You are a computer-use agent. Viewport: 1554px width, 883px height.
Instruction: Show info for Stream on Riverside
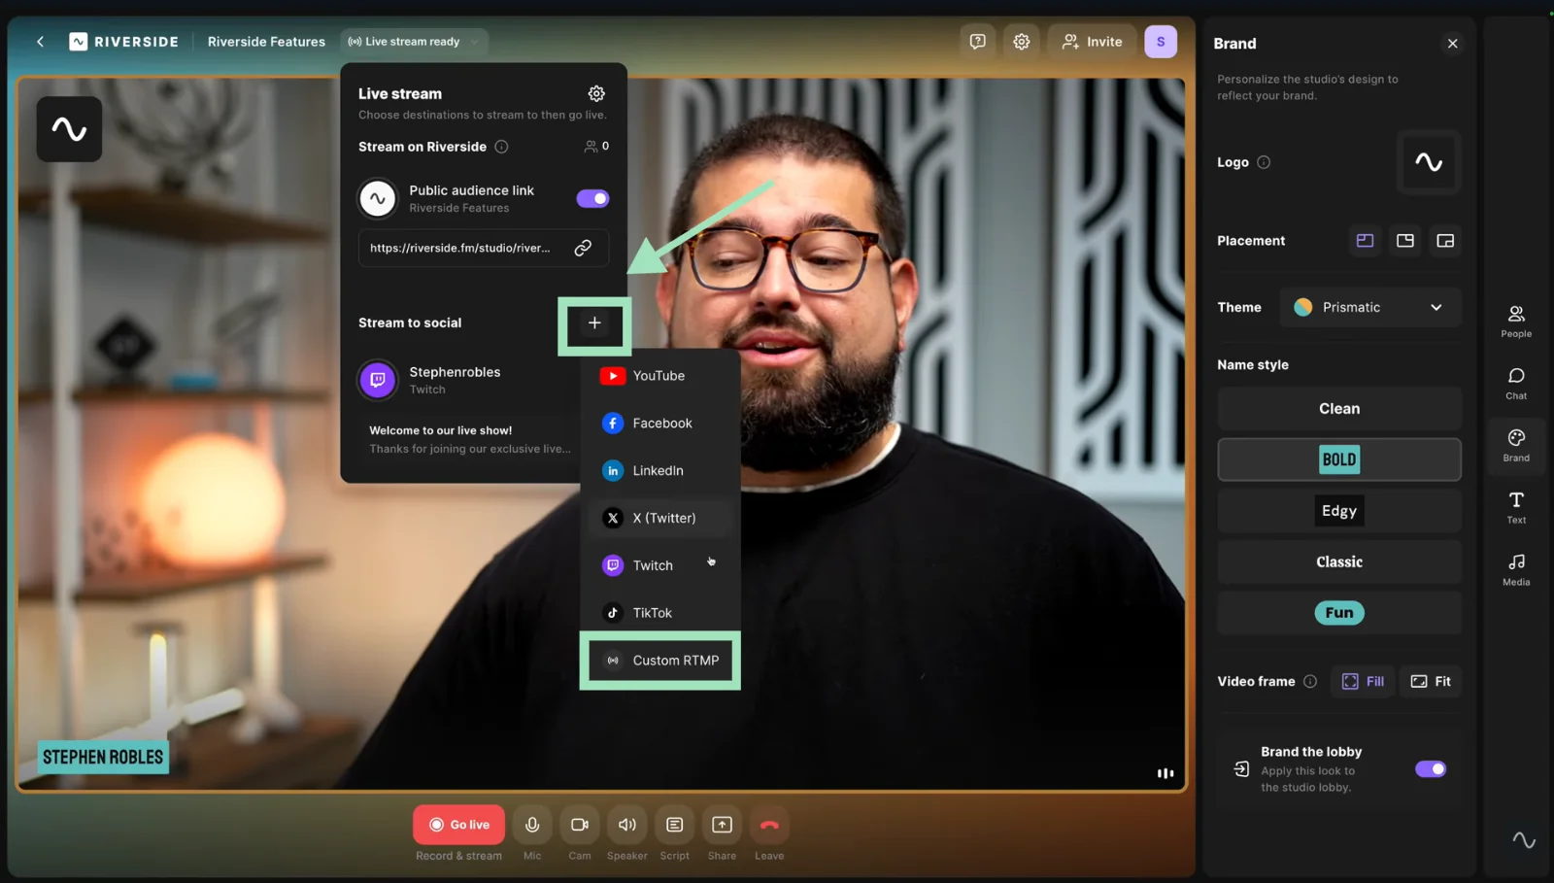point(501,147)
